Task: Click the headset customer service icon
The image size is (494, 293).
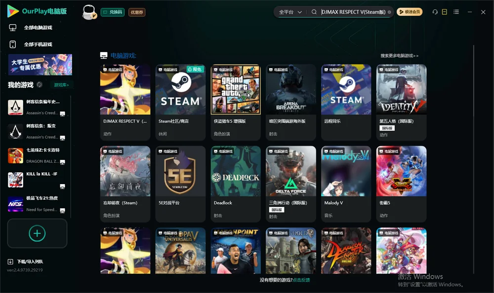Action: click(x=435, y=12)
